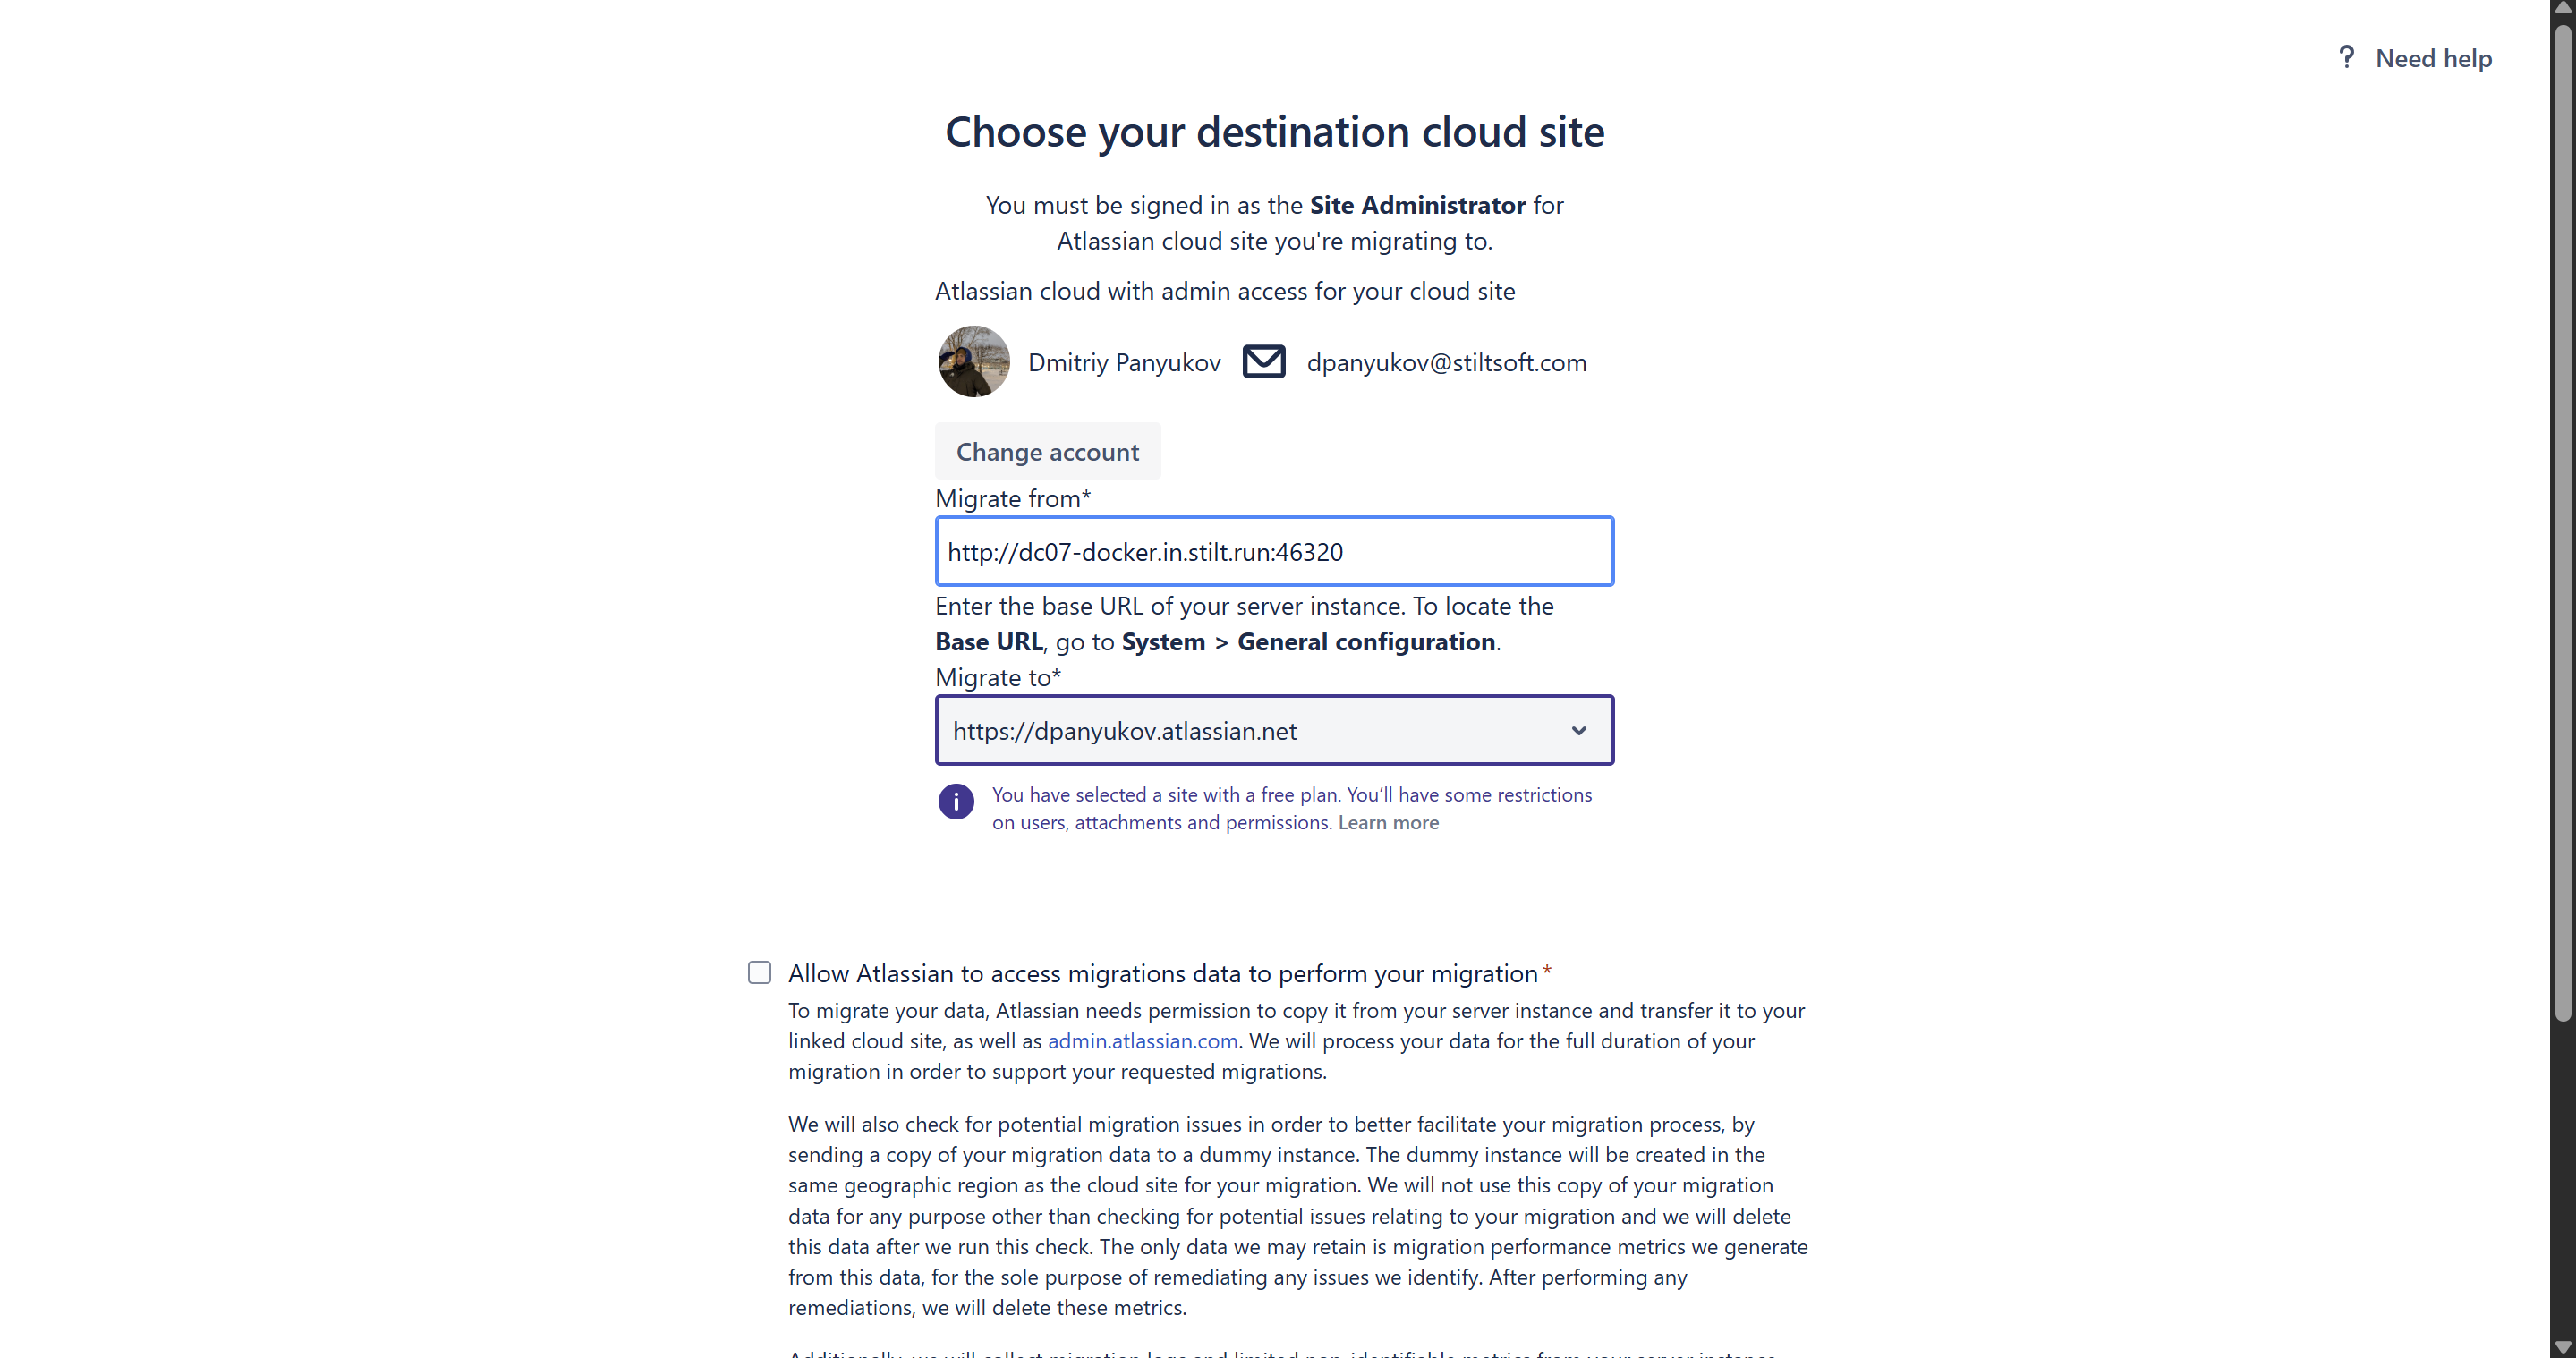Click the purple info icon
2576x1358 pixels.
955,801
